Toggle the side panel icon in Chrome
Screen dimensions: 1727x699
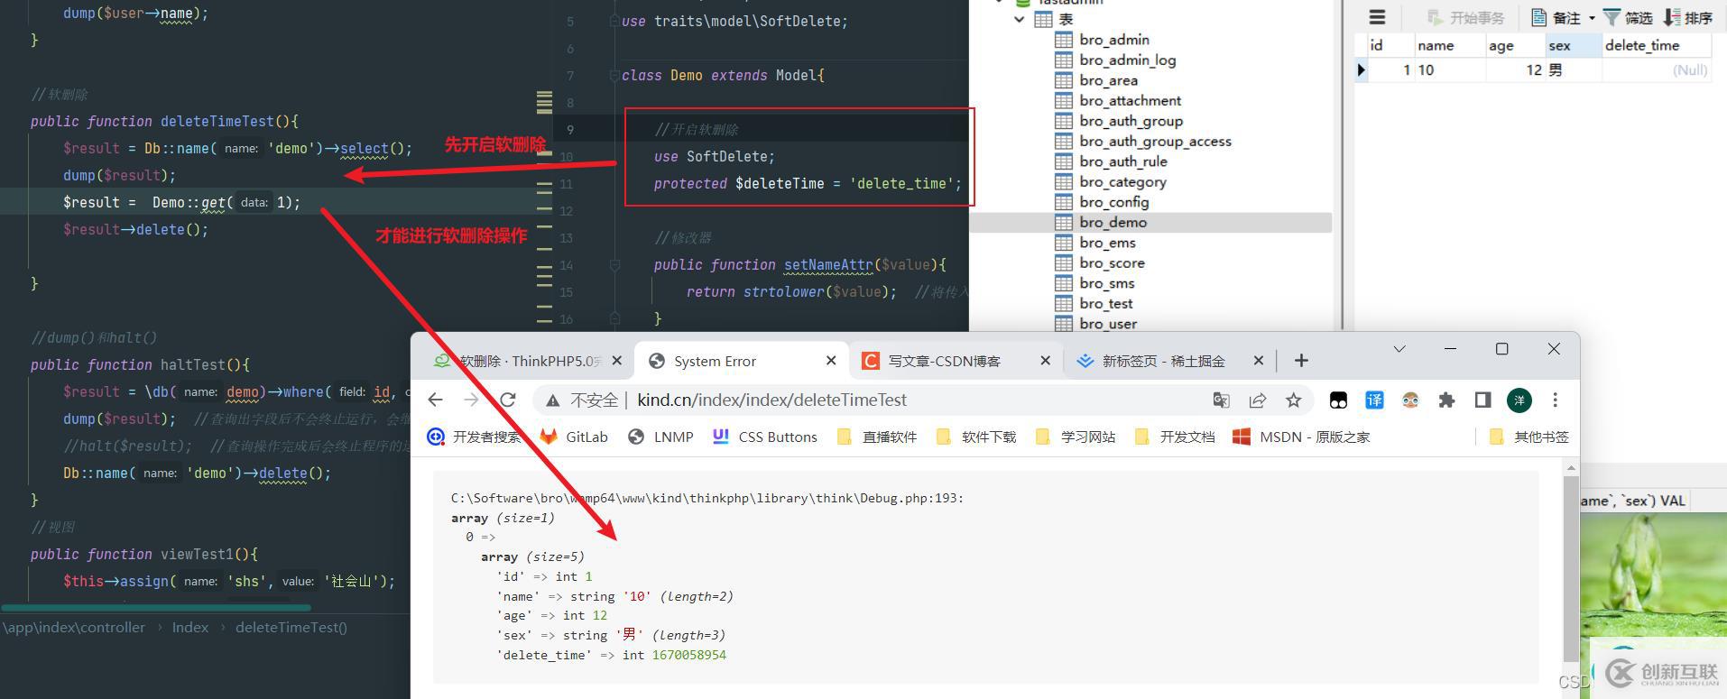1482,400
